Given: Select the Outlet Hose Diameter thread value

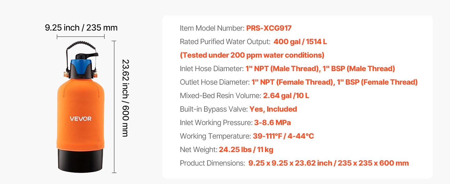Looking at the screenshot, I should pyautogui.click(x=334, y=82).
